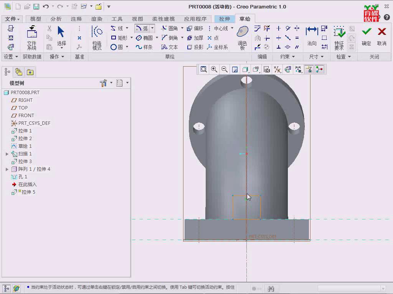Screen dimensions: 393x294
Task: Select the Point sketch tool
Action: 213,38
